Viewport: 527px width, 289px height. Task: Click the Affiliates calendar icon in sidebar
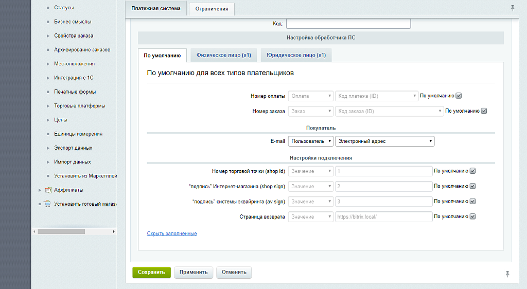click(x=48, y=190)
